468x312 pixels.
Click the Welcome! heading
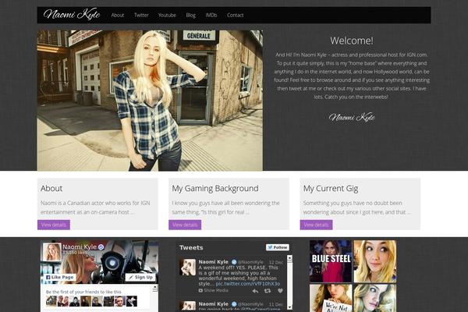pyautogui.click(x=352, y=41)
